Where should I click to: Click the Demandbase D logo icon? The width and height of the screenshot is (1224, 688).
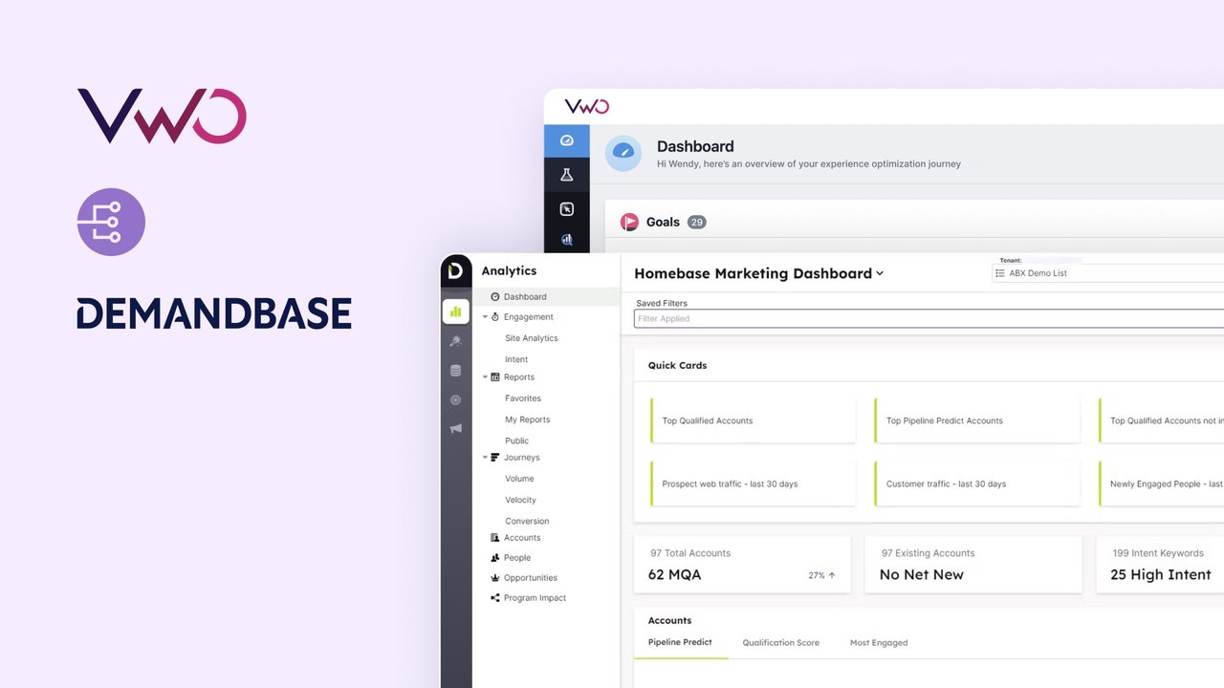[455, 271]
